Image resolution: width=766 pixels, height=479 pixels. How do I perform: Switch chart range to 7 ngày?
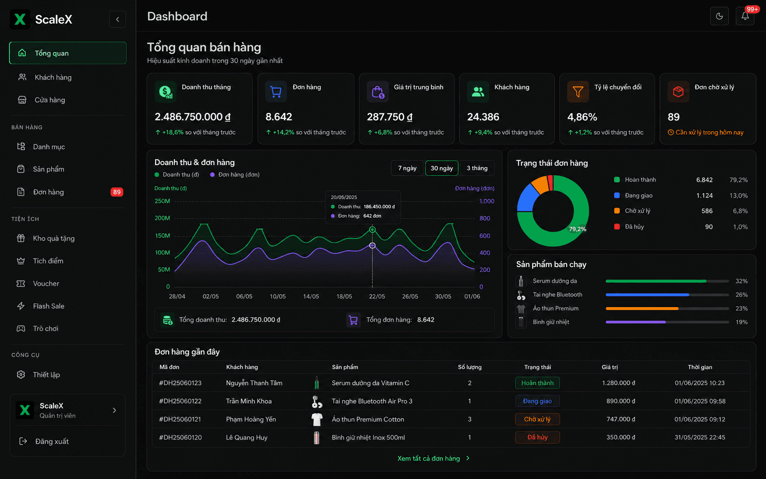[x=407, y=168]
